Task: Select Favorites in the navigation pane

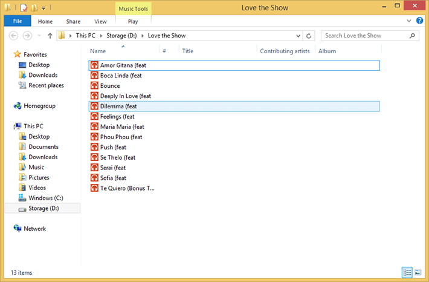Action: [35, 54]
